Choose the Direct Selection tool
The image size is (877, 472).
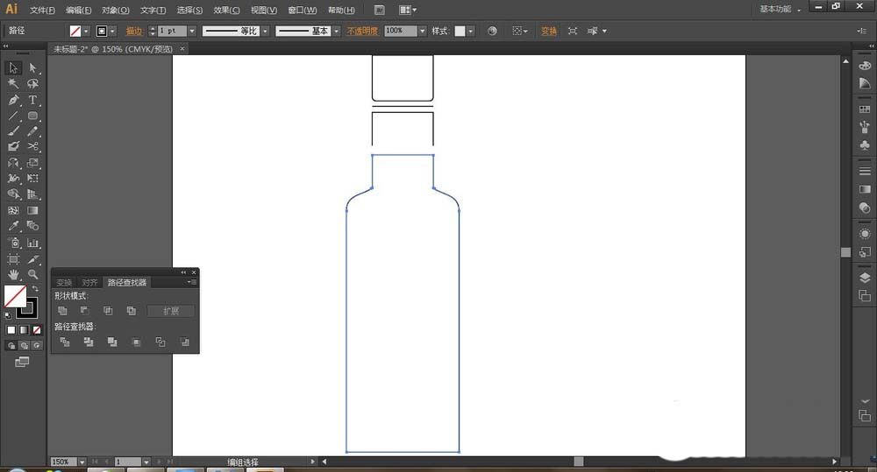(x=32, y=67)
